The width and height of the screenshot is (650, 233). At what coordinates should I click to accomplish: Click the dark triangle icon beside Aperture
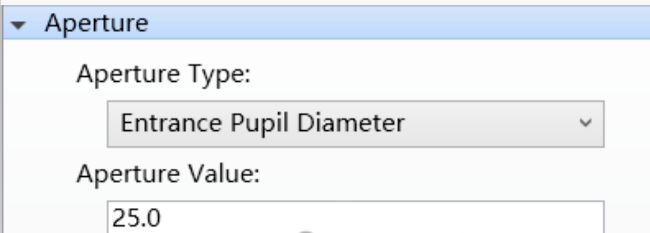click(x=19, y=25)
